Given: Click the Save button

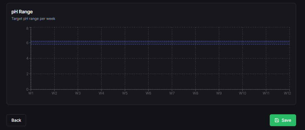Looking at the screenshot, I should coord(283,120).
